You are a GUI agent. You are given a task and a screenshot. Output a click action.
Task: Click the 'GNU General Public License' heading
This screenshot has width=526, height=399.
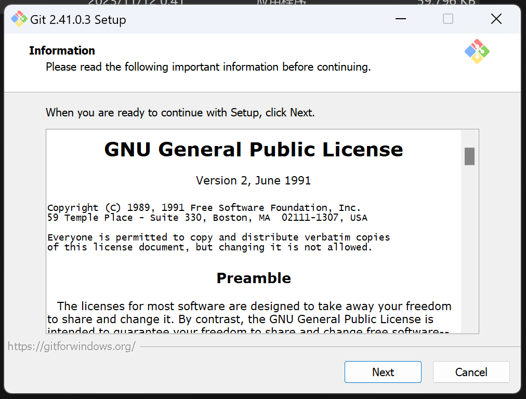(x=254, y=149)
